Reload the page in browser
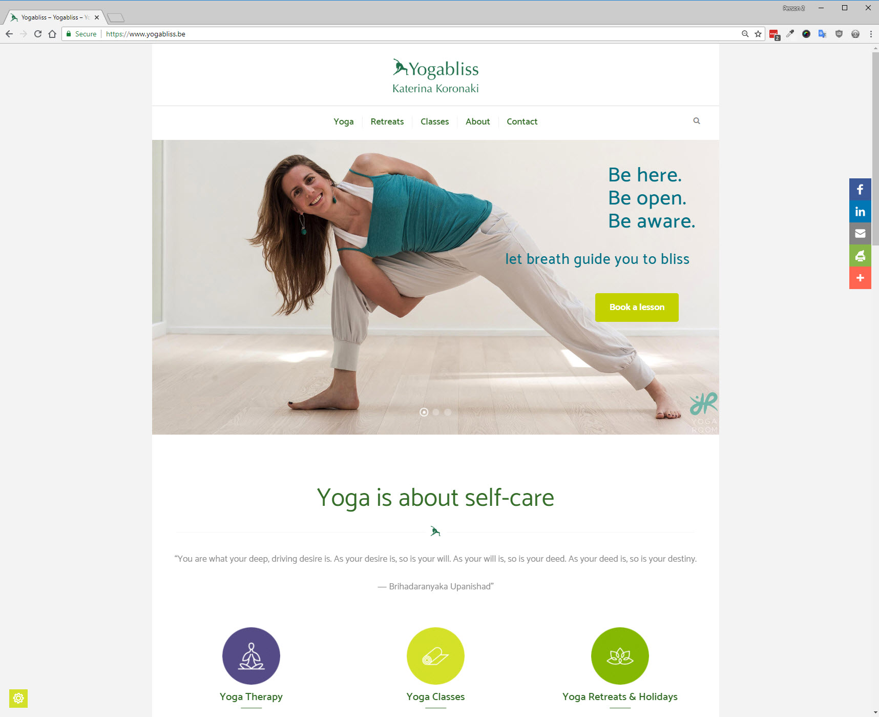 [x=38, y=34]
